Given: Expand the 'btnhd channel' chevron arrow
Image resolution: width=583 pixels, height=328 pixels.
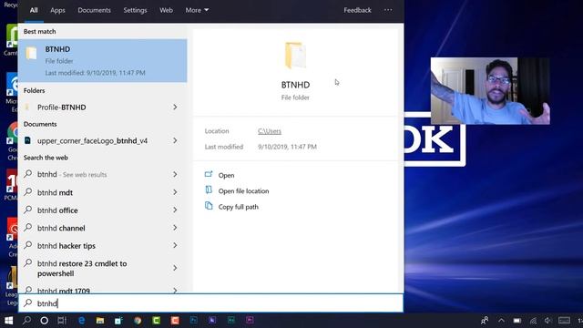Looking at the screenshot, I should click(175, 228).
